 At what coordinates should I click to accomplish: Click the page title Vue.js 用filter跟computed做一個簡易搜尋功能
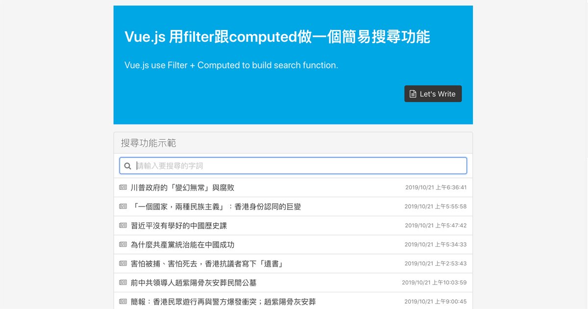277,37
